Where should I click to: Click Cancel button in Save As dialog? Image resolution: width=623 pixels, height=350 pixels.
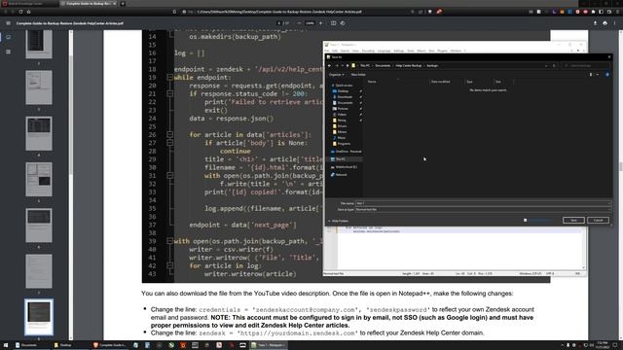click(598, 221)
